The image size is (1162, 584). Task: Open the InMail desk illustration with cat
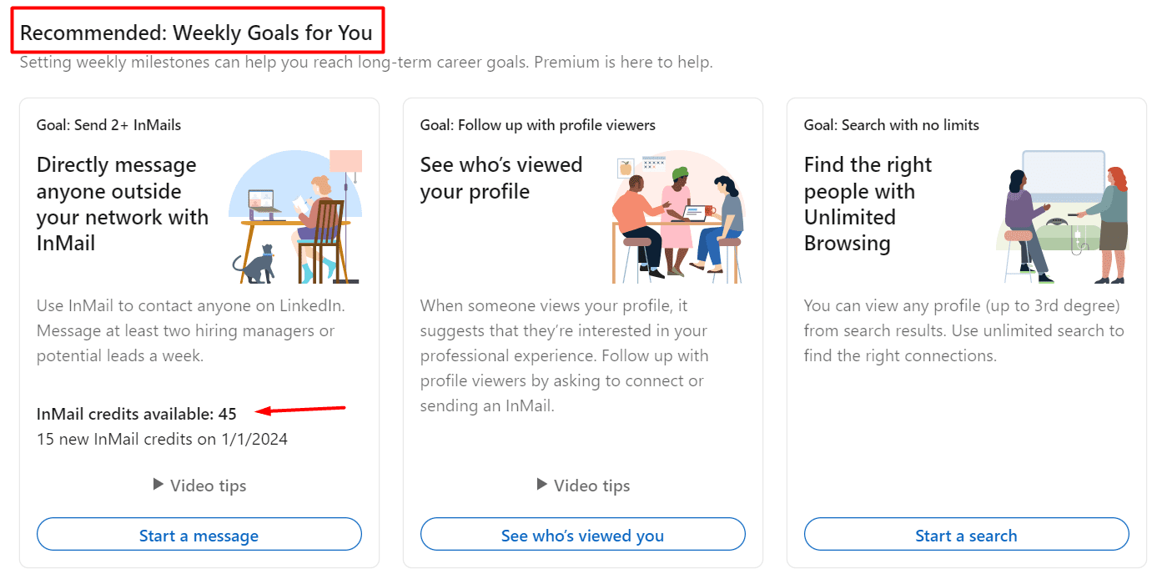pyautogui.click(x=296, y=217)
